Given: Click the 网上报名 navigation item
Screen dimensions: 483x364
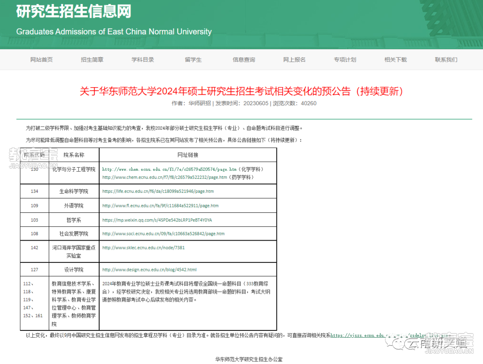Looking at the screenshot, I should [294, 60].
